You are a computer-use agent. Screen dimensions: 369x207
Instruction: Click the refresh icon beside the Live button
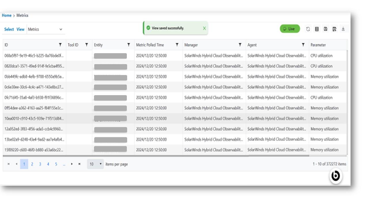click(x=308, y=29)
